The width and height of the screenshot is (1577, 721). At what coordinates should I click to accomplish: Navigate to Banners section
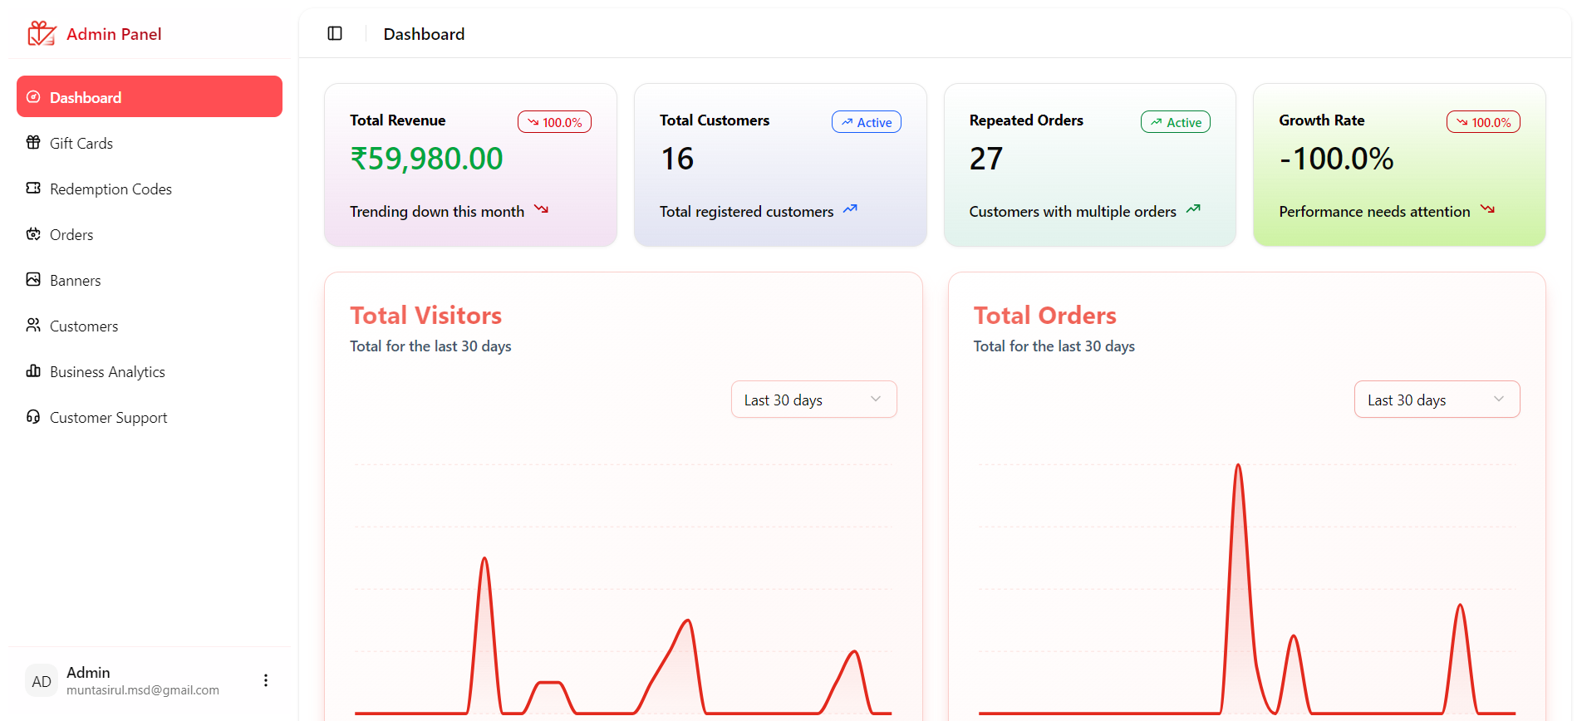(150, 280)
